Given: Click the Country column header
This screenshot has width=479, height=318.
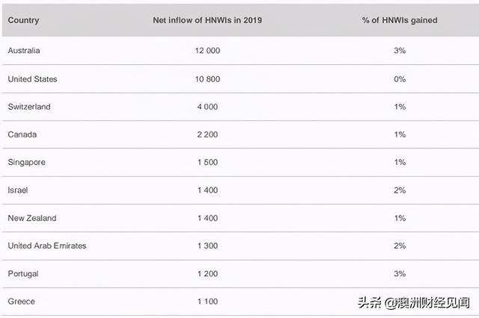Looking at the screenshot, I should (x=23, y=20).
